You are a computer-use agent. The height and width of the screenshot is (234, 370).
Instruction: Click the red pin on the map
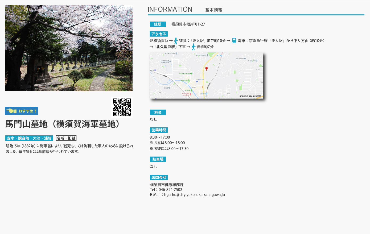click(x=207, y=69)
